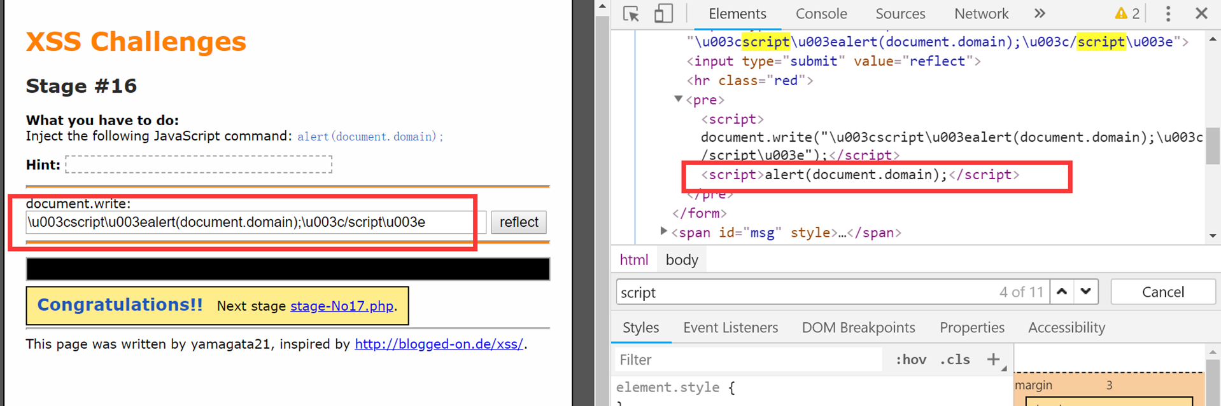Select the Event Listeners sub-tab
The image size is (1221, 406).
pyautogui.click(x=730, y=327)
